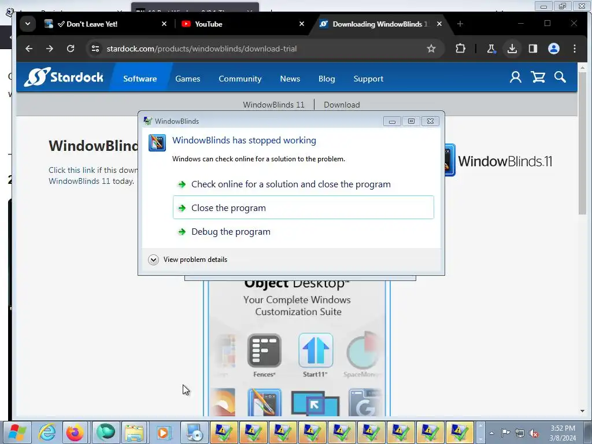This screenshot has width=592, height=444.
Task: Open Windows Explorer folder taskbar icon
Action: [134, 432]
